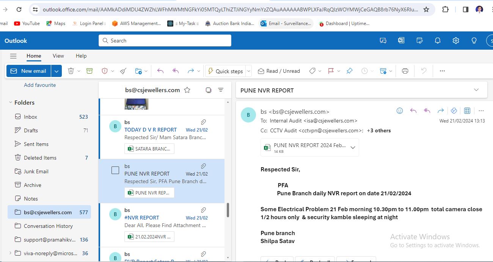Open the AWS Management bookmark
This screenshot has height=262, width=493.
click(137, 24)
